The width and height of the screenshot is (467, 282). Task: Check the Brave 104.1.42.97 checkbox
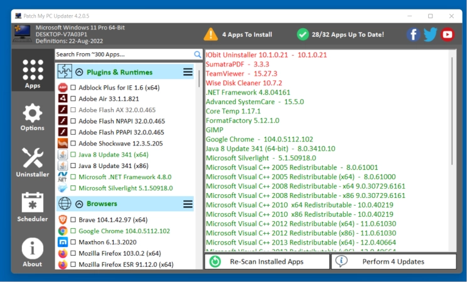(x=73, y=220)
